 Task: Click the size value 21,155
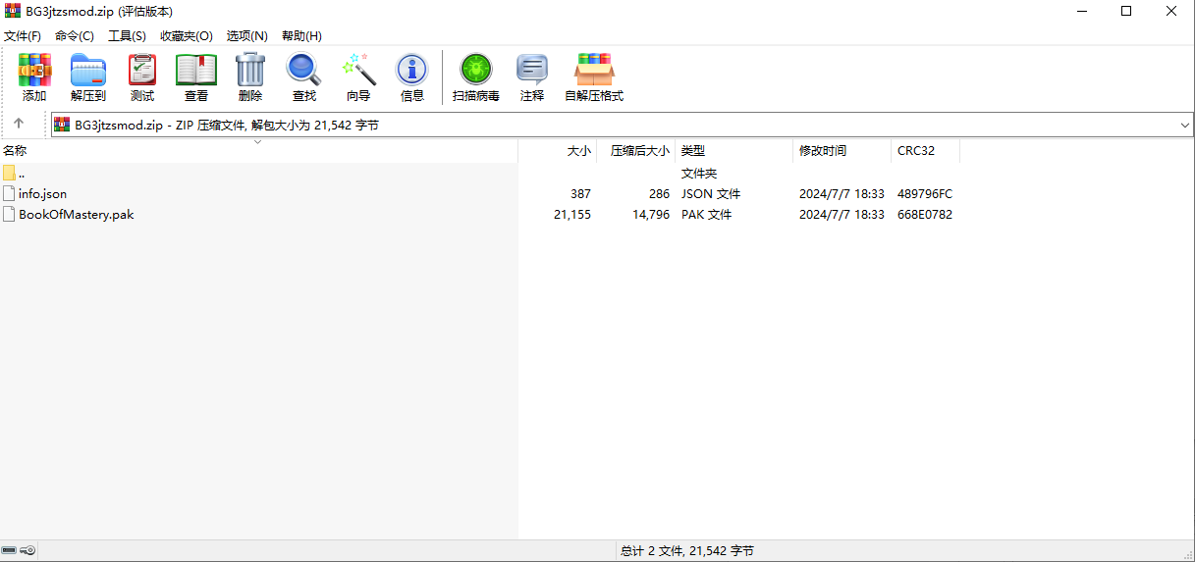tap(572, 214)
